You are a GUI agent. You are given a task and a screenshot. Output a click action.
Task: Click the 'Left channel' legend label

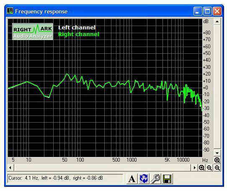[77, 28]
